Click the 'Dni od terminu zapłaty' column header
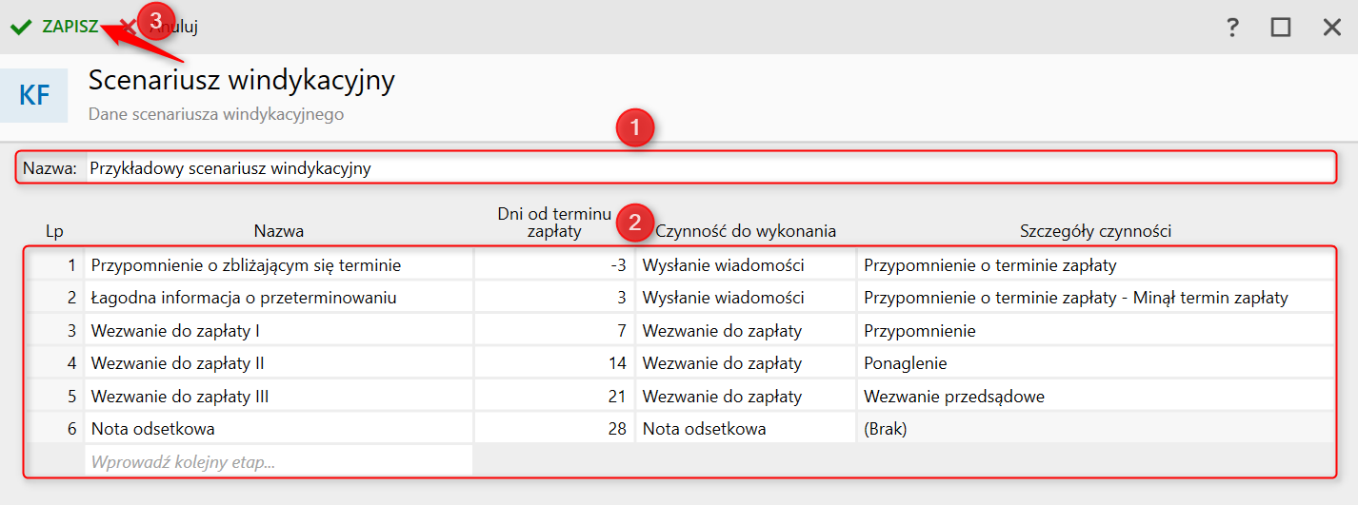Screen dimensions: 1358x505 tap(554, 223)
